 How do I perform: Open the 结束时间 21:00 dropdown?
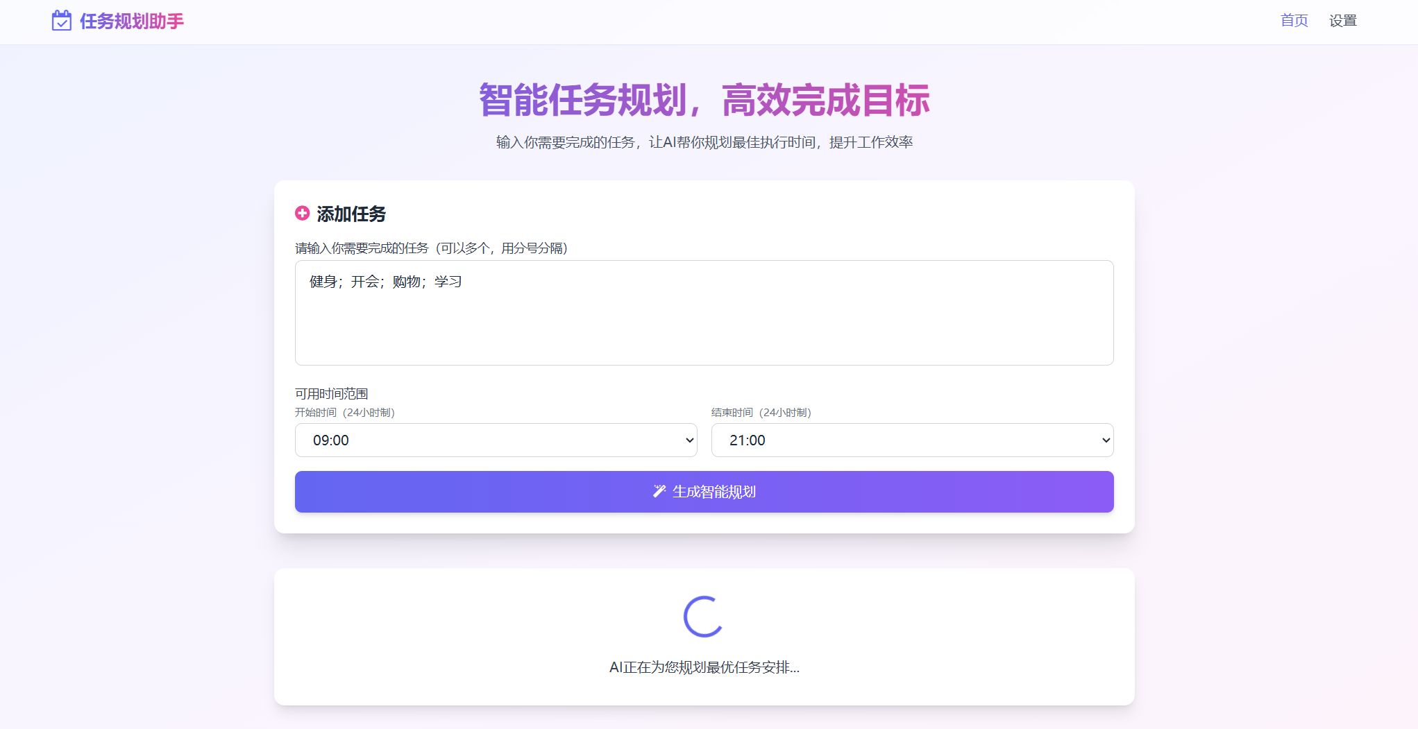[x=912, y=440]
